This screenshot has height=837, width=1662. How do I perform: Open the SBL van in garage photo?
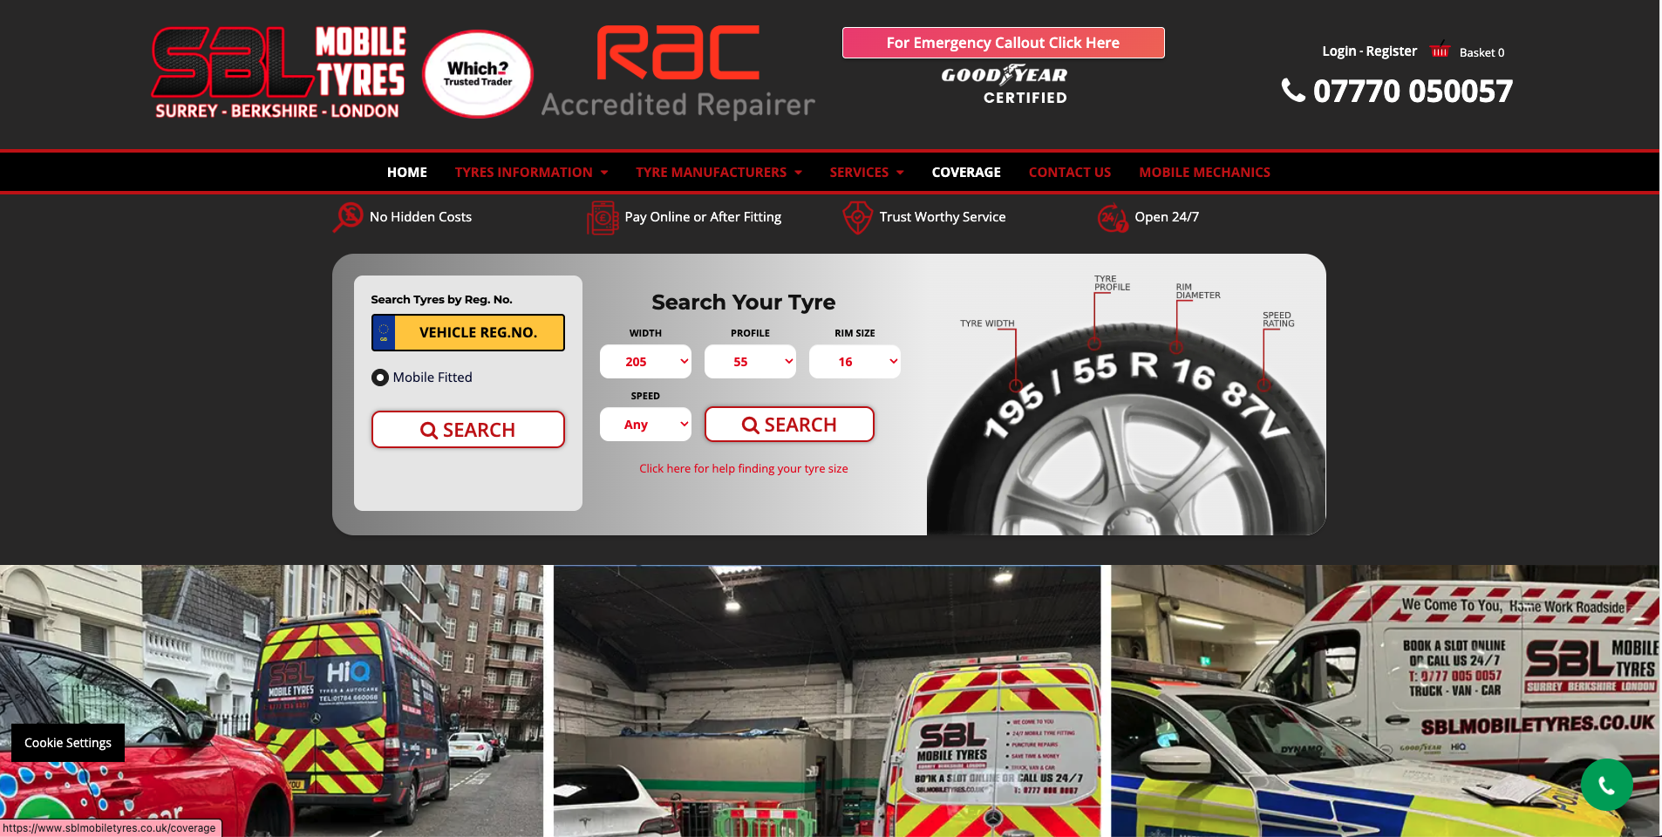pyautogui.click(x=827, y=701)
